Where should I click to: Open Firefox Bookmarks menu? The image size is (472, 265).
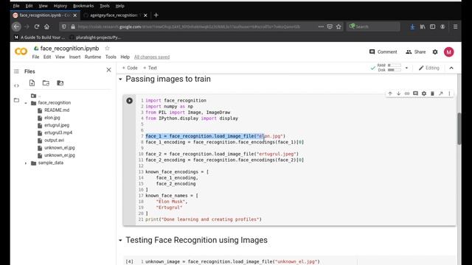click(83, 6)
